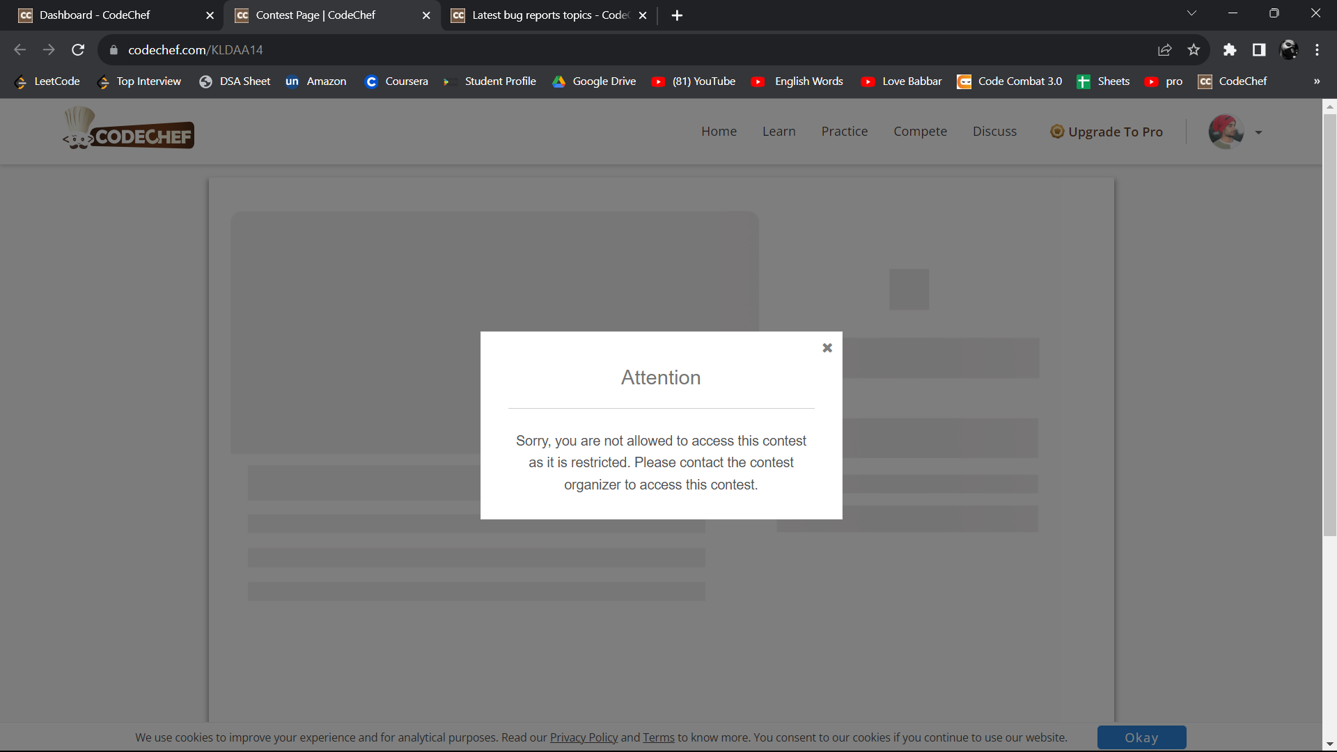1337x752 pixels.
Task: Click the CodeChef logo
Action: (129, 130)
